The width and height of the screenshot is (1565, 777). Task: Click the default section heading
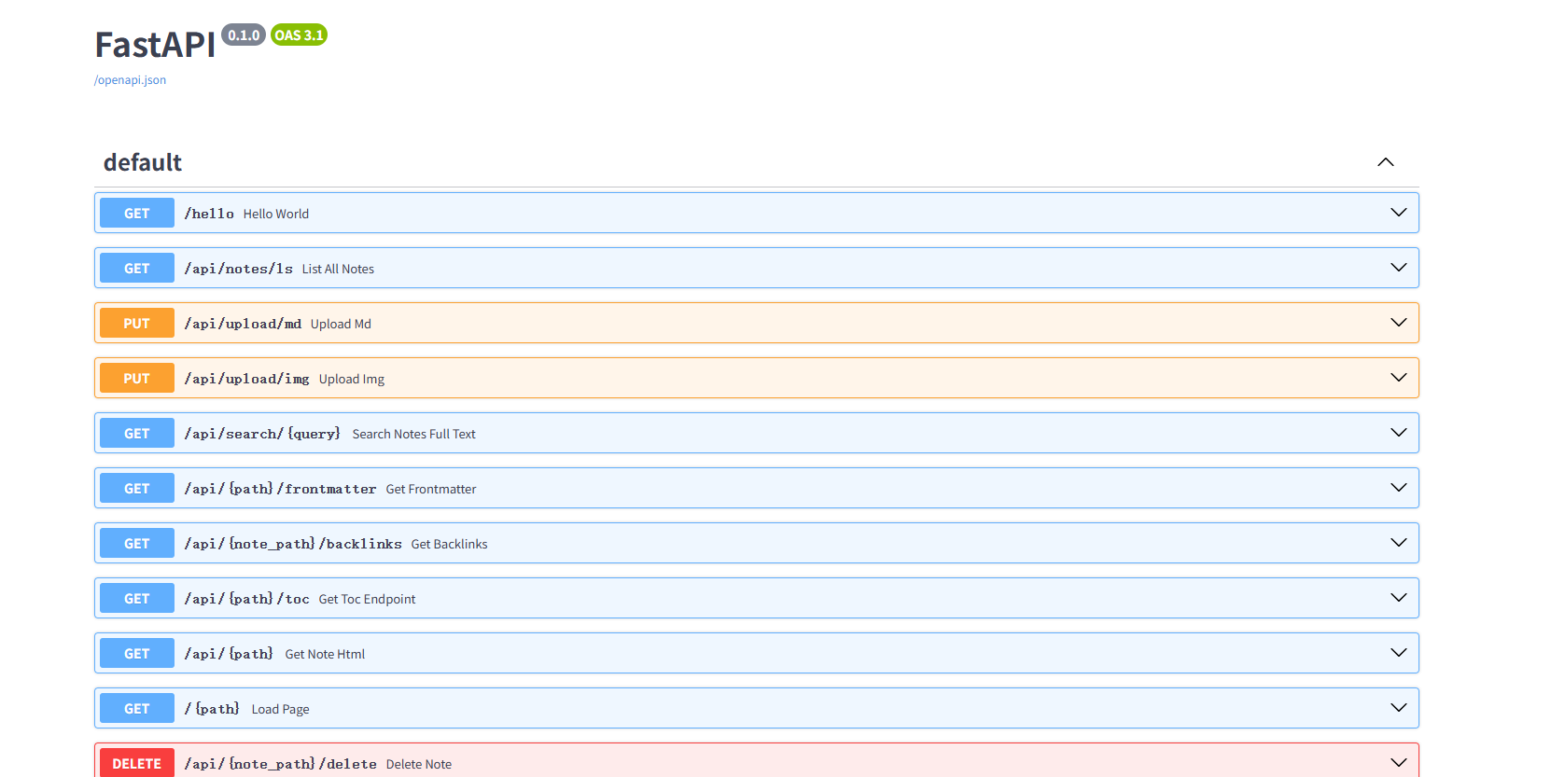[x=143, y=162]
